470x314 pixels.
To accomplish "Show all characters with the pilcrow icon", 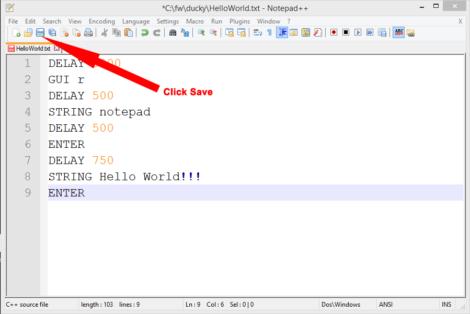I will [269, 32].
